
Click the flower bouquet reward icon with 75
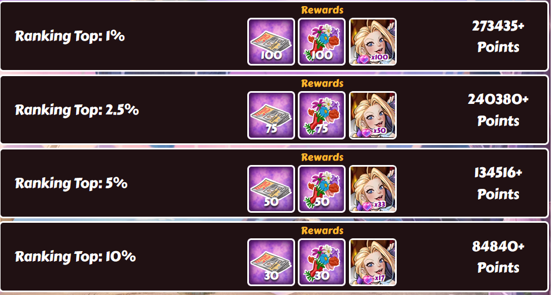point(322,115)
